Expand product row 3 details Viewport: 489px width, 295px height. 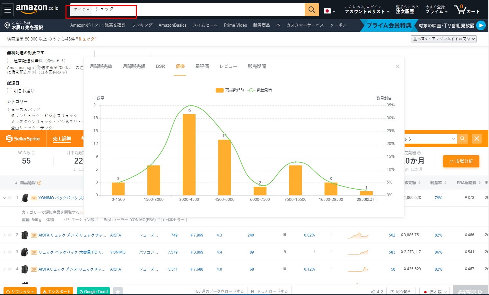point(4,252)
